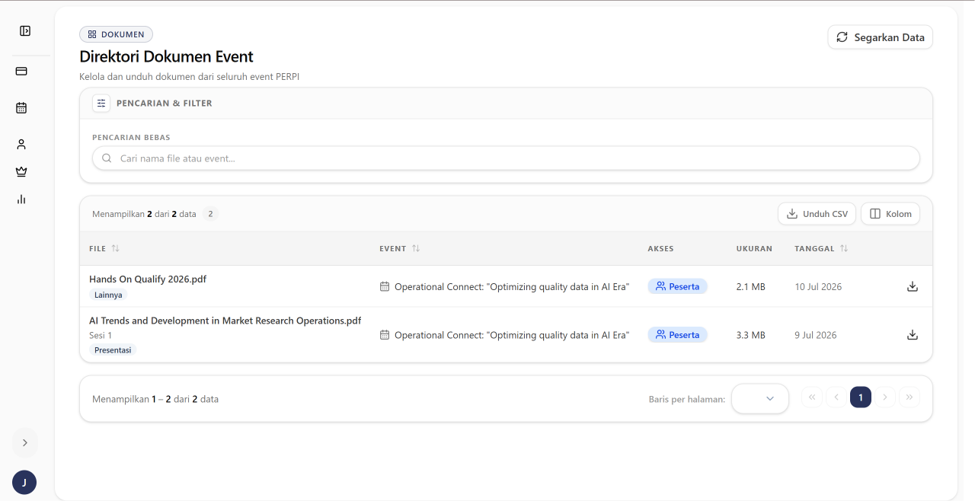Click the calendar icon in the Hands On Qualify row
Image resolution: width=975 pixels, height=501 pixels.
point(385,287)
